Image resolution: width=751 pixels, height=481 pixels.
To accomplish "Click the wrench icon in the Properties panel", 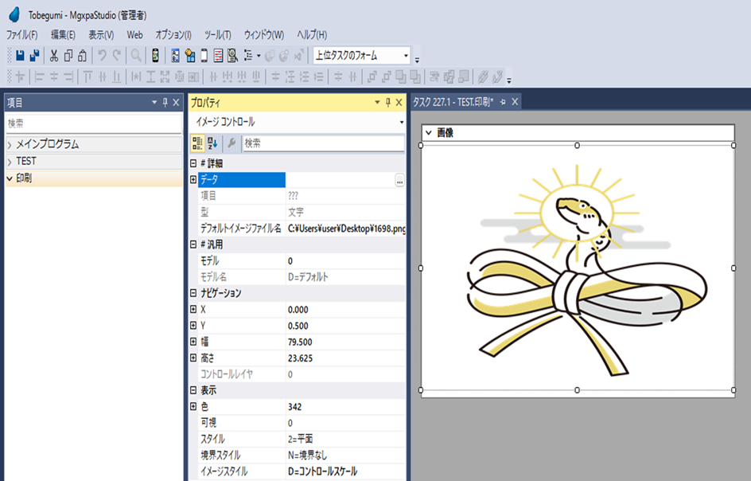I will click(x=232, y=143).
